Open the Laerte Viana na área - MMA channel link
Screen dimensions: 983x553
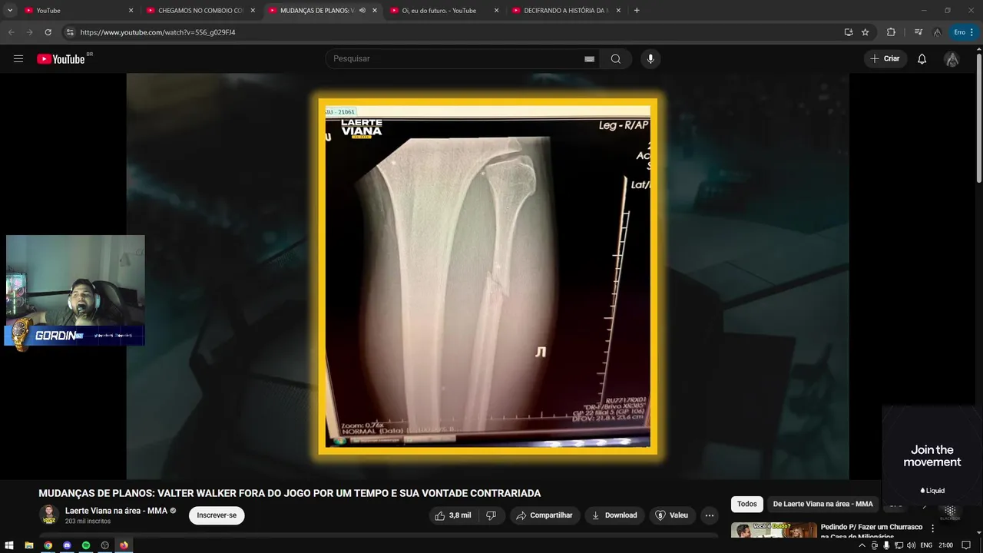[x=116, y=511]
